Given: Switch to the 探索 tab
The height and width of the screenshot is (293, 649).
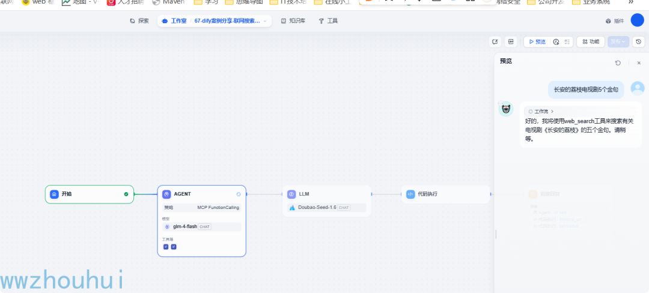Looking at the screenshot, I should point(139,21).
